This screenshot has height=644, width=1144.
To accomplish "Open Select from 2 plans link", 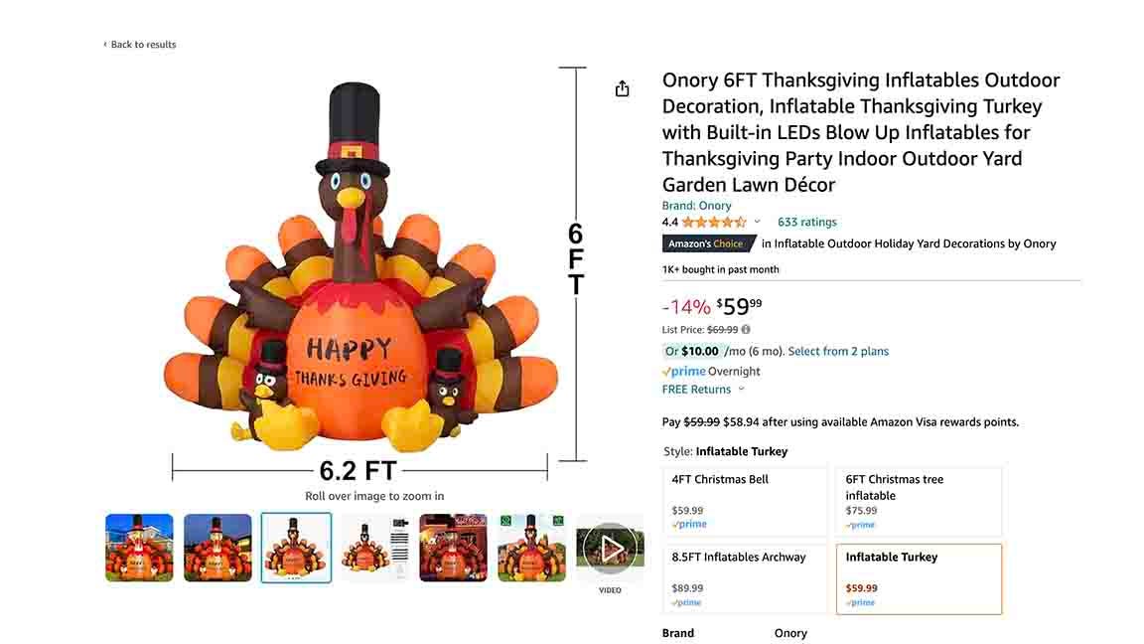I will pyautogui.click(x=838, y=351).
